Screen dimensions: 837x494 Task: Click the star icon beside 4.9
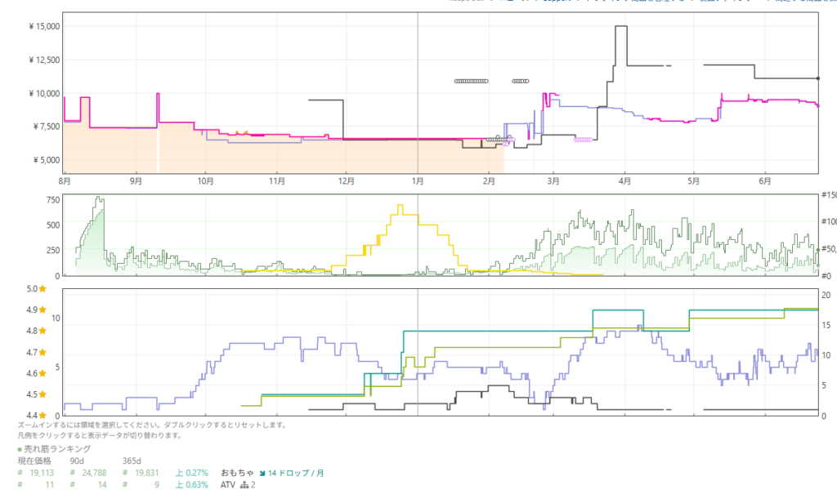[x=43, y=309]
